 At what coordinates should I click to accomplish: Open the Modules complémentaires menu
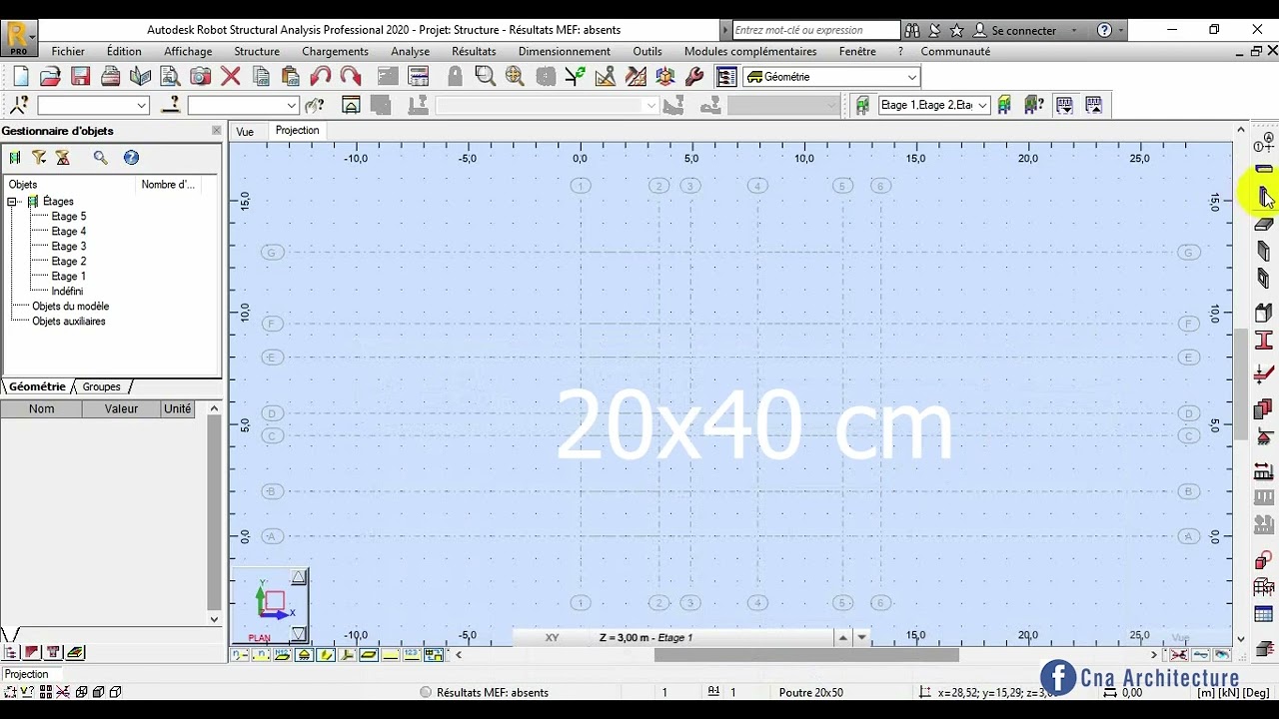(x=750, y=51)
